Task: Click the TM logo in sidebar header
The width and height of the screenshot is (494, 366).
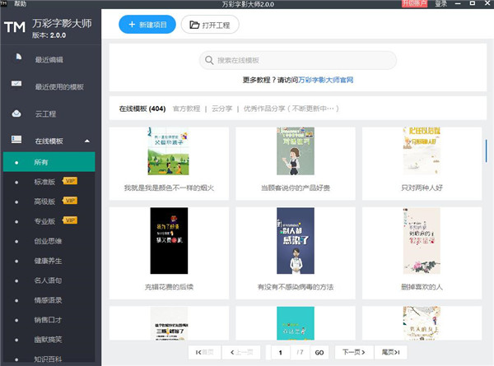Action: pyautogui.click(x=15, y=27)
